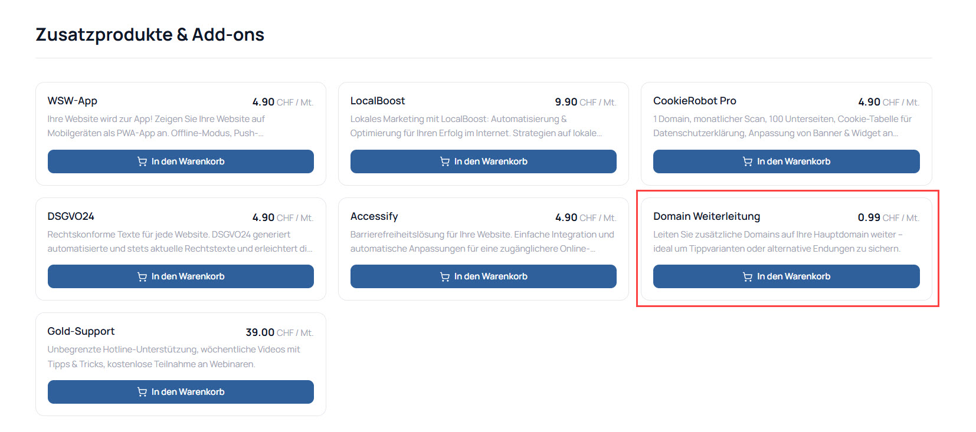Click the LocalBoost description text
976x432 pixels.
point(476,126)
